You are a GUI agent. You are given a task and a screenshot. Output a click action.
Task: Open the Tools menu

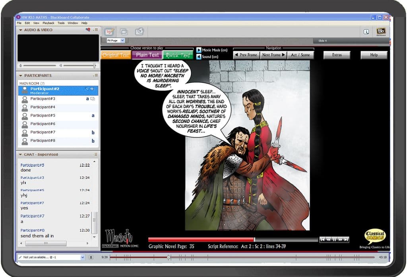click(x=61, y=23)
